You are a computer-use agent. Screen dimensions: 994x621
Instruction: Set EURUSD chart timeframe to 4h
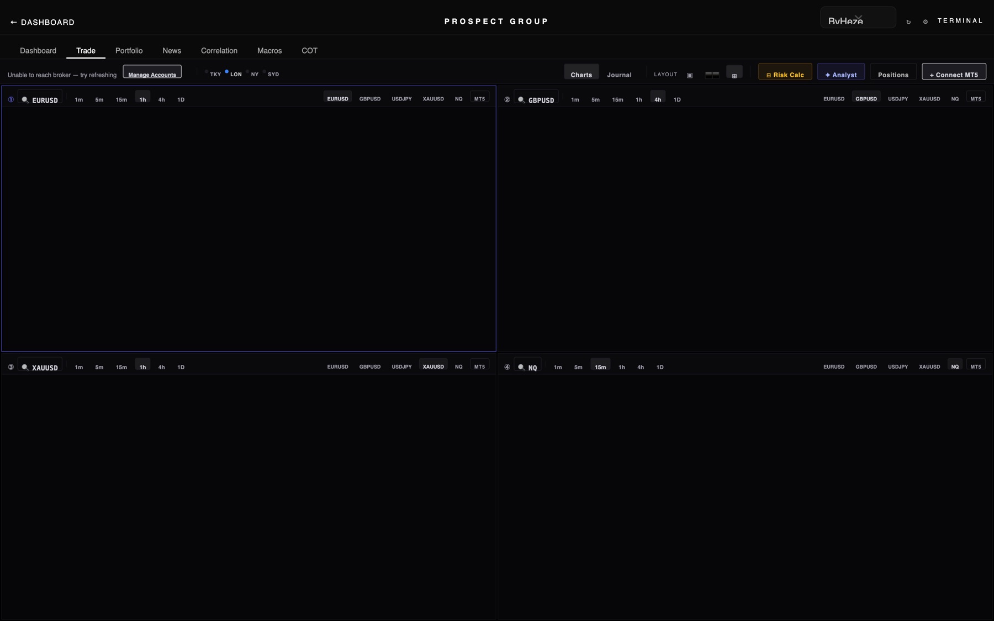click(161, 99)
